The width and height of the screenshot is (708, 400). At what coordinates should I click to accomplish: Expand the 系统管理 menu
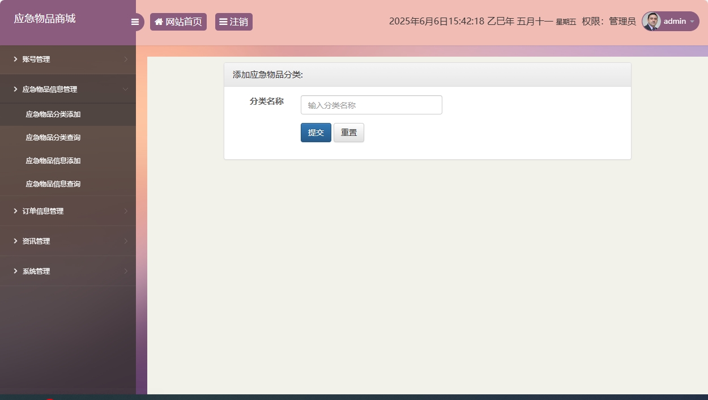coord(68,271)
